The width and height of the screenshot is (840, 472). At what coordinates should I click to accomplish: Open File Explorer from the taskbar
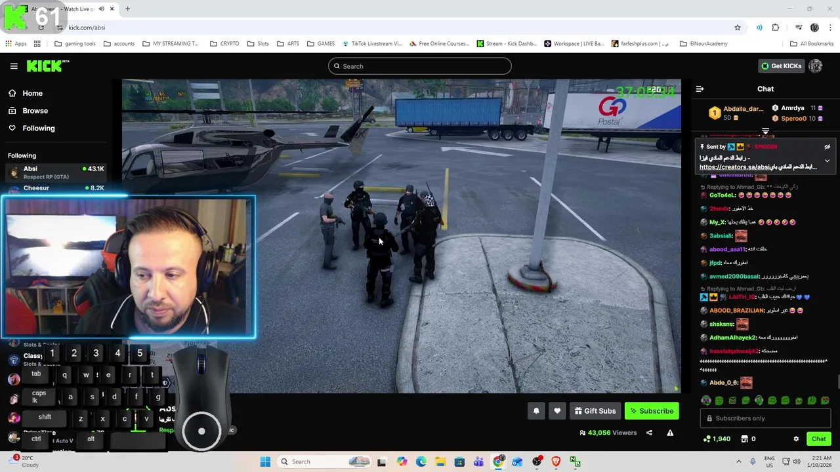point(440,462)
